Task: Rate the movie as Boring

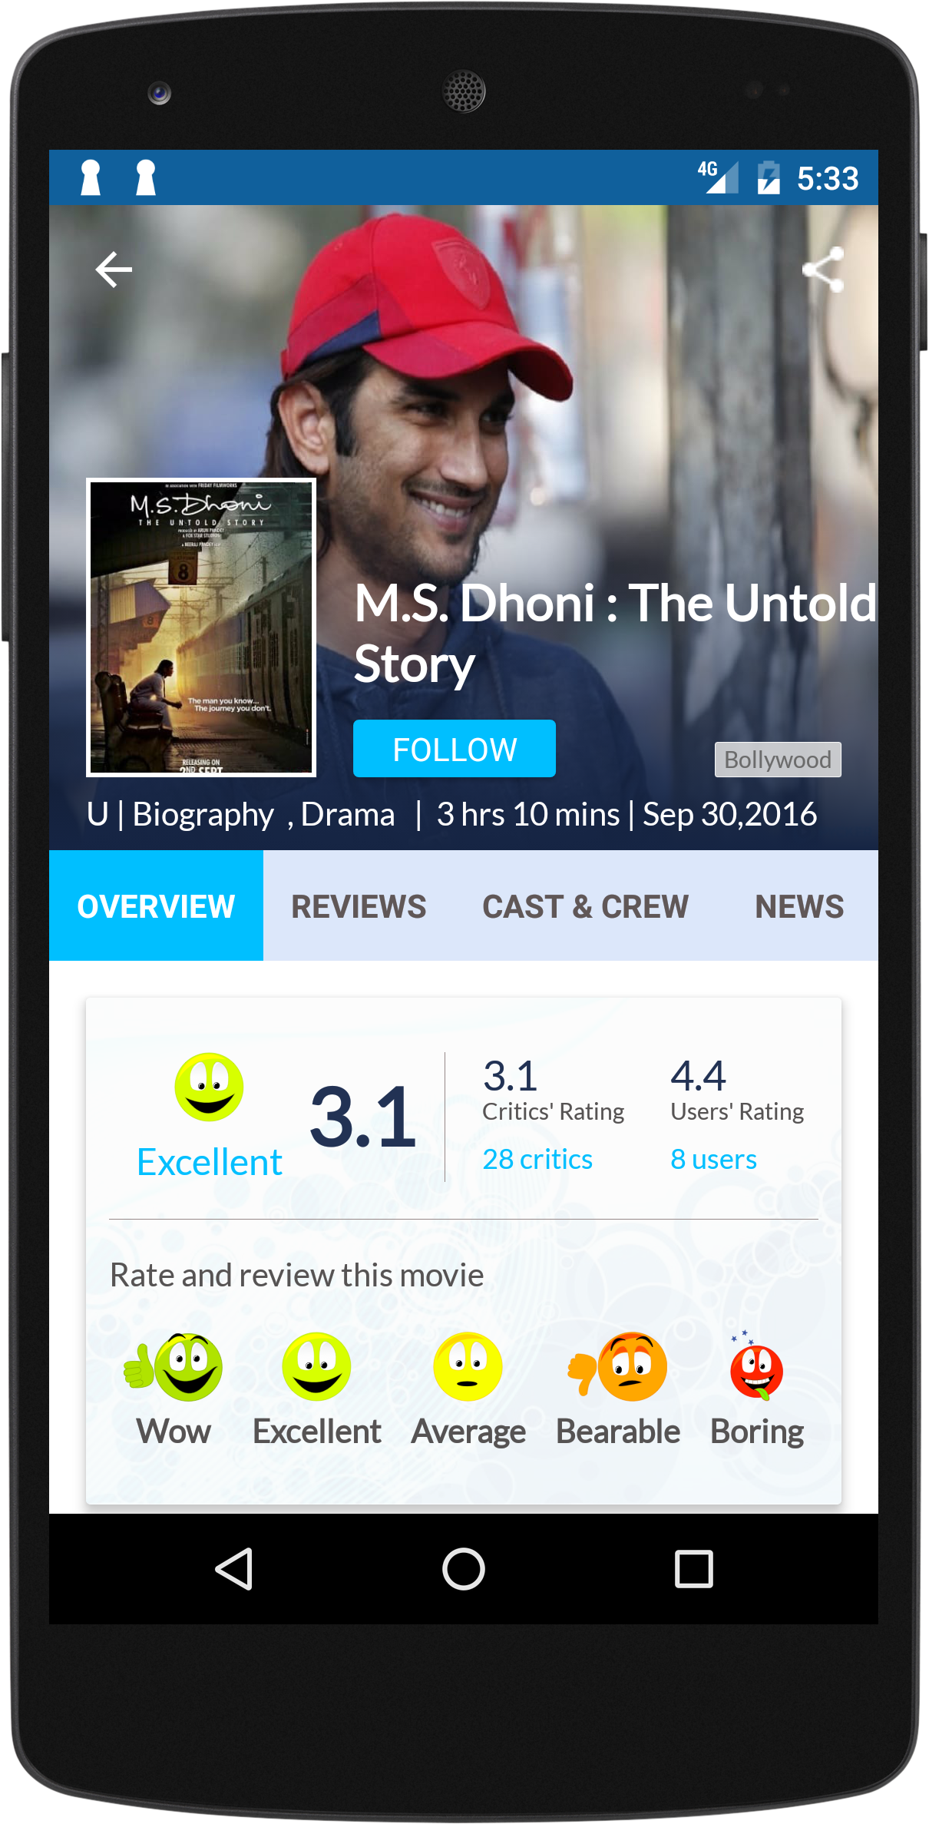Action: (756, 1366)
